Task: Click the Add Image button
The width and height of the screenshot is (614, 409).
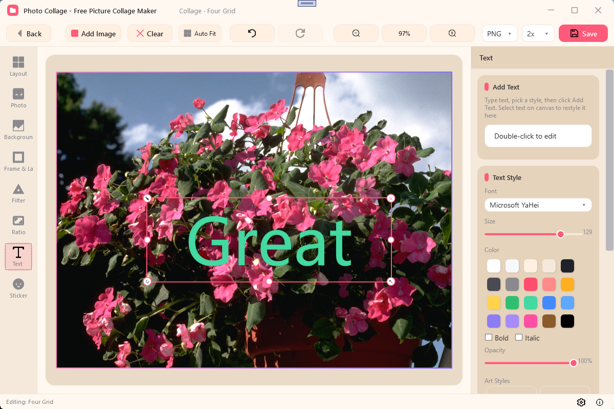Action: point(93,33)
